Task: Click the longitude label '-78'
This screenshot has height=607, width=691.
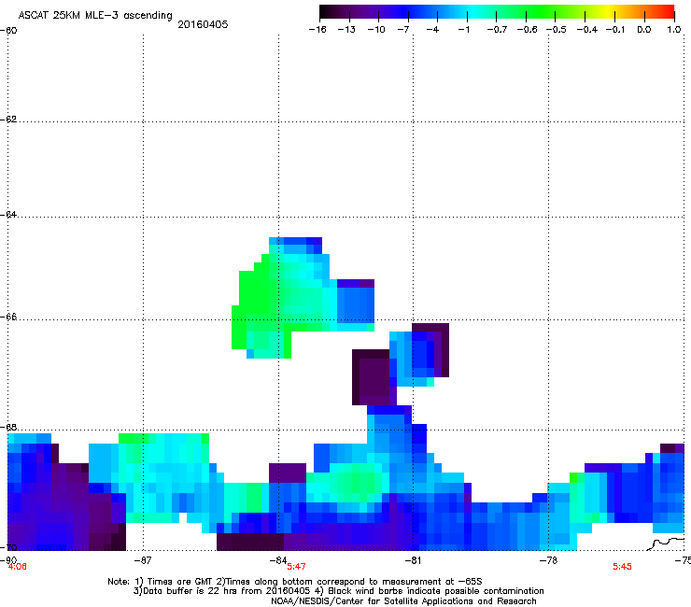Action: point(548,560)
